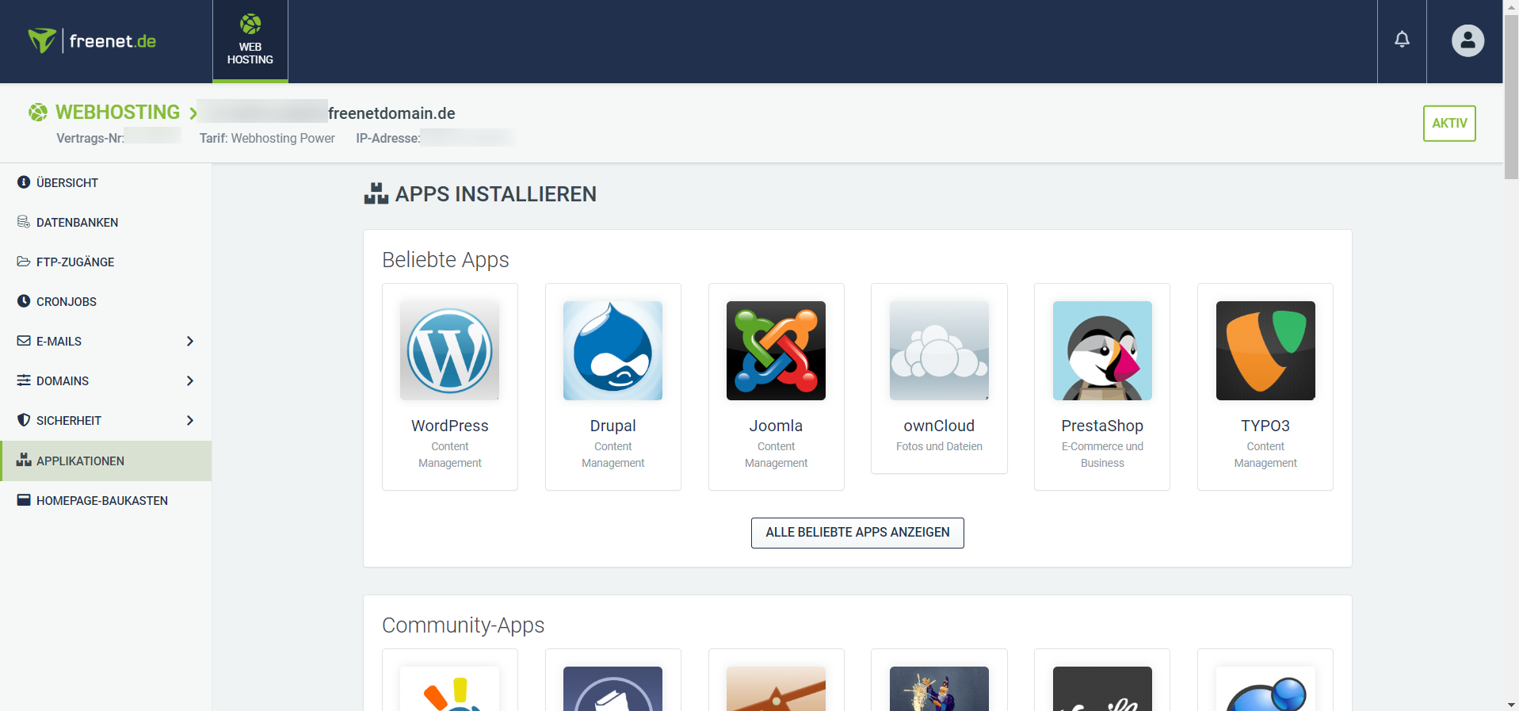Viewport: 1519px width, 711px height.
Task: Click the freenet.de logo
Action: pos(92,40)
